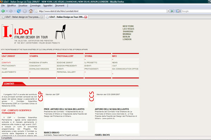
Task: Open the TOUR link
Action: point(4,69)
